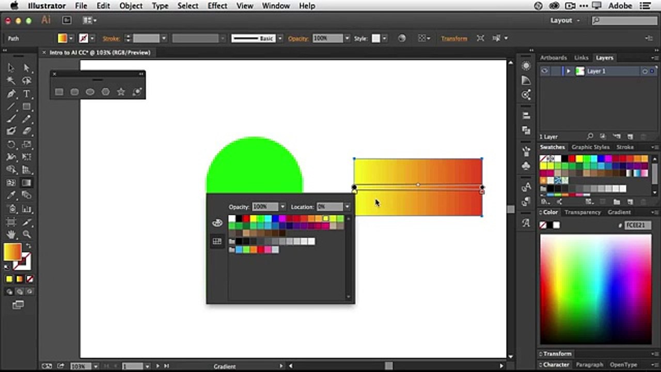Pick color from Color panel spectrum
The height and width of the screenshot is (372, 661).
pyautogui.click(x=595, y=289)
